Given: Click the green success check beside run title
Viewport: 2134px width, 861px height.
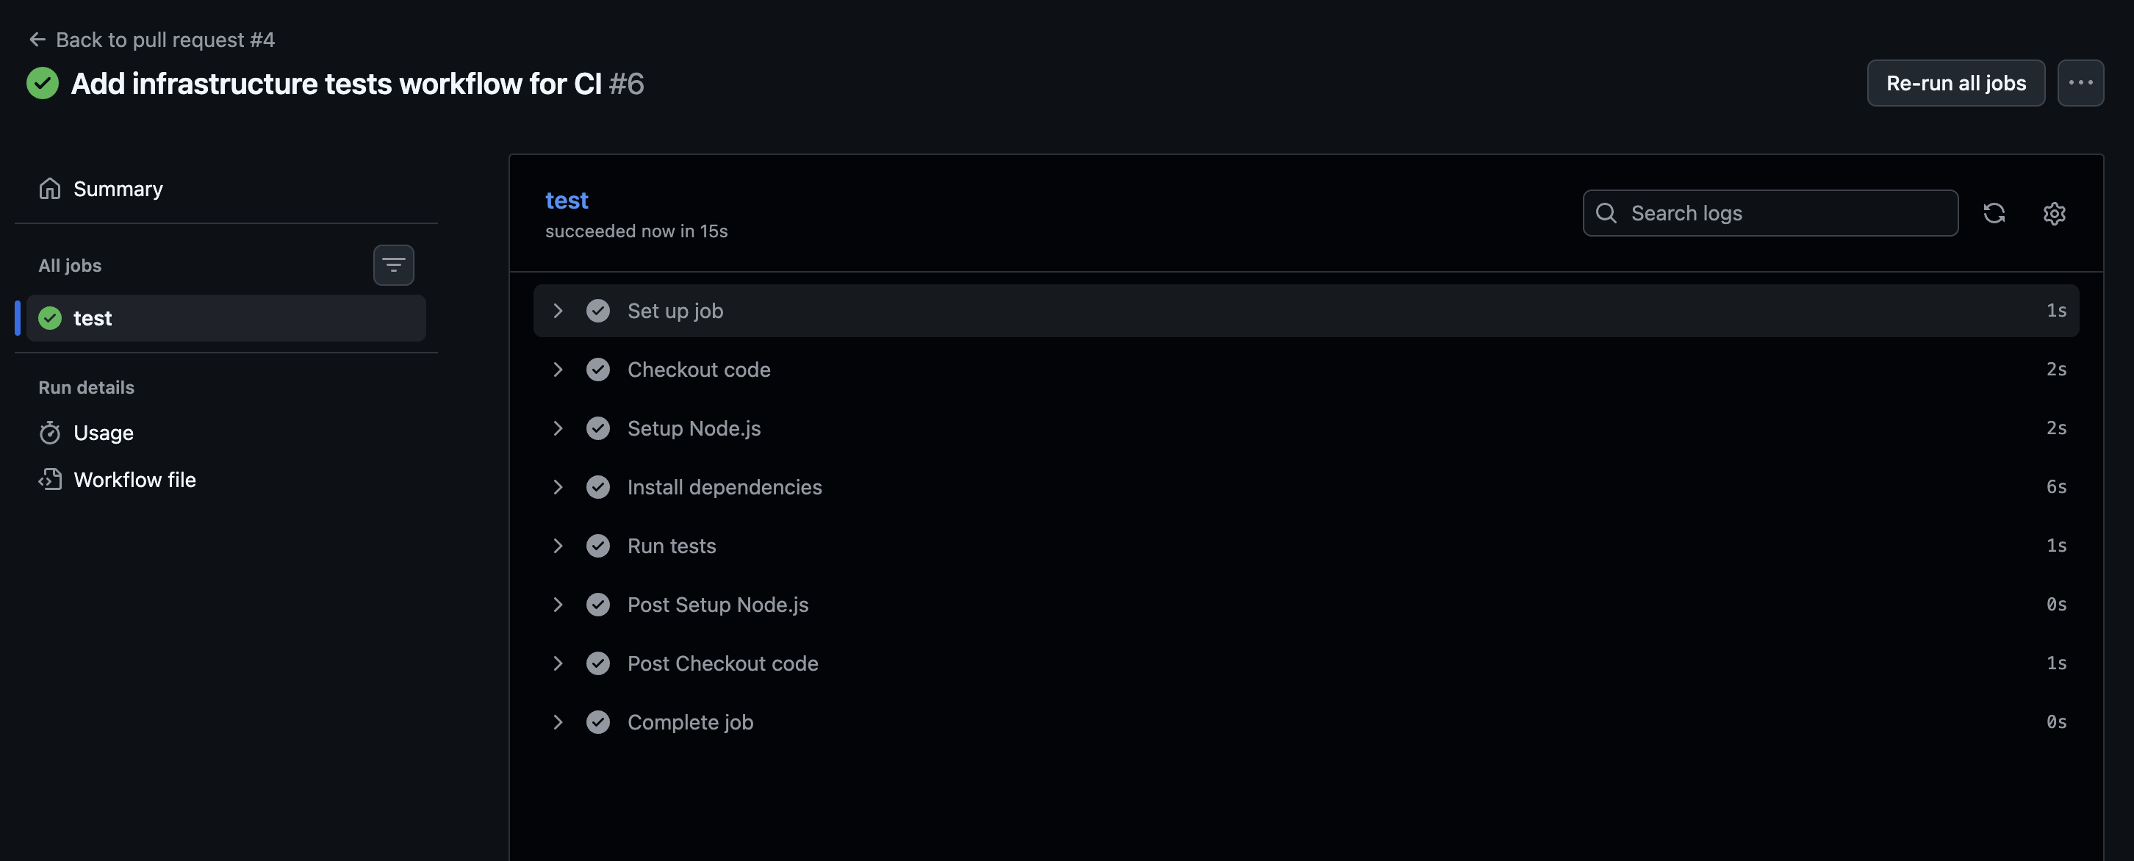Looking at the screenshot, I should coord(42,83).
